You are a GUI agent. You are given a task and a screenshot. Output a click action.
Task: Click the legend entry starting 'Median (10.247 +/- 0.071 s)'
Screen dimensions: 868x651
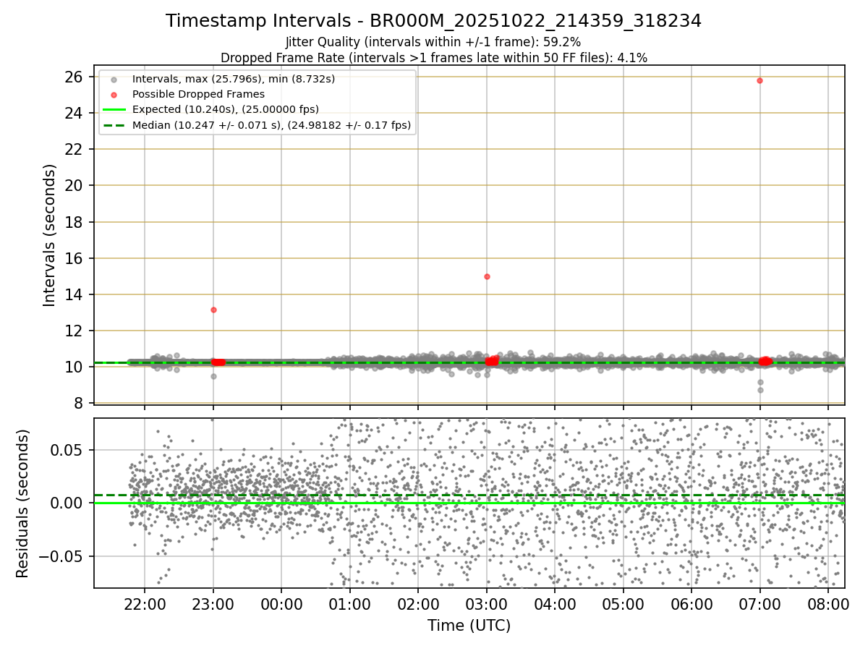tap(271, 125)
